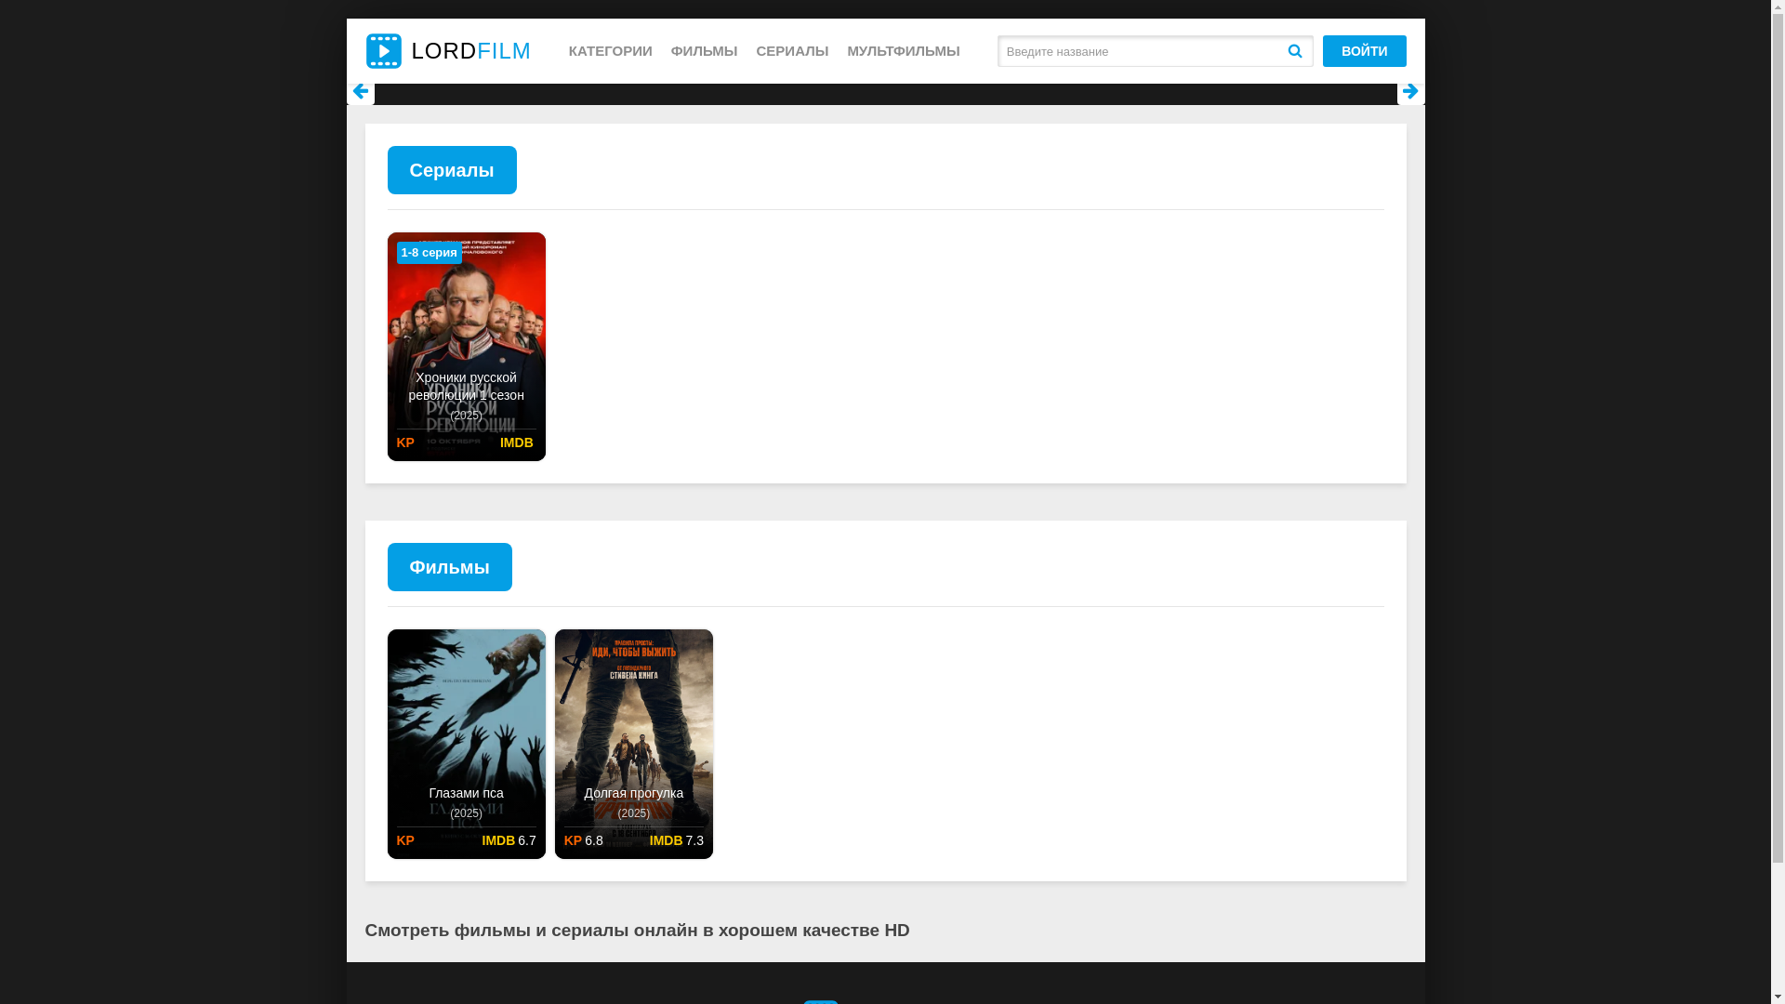Go to the Сериалы menu item

tap(792, 51)
